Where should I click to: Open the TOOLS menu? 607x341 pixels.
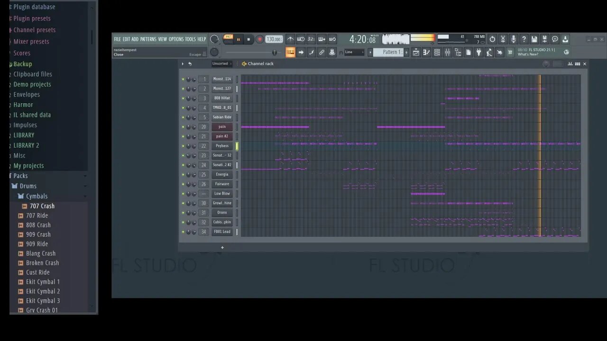click(x=190, y=39)
